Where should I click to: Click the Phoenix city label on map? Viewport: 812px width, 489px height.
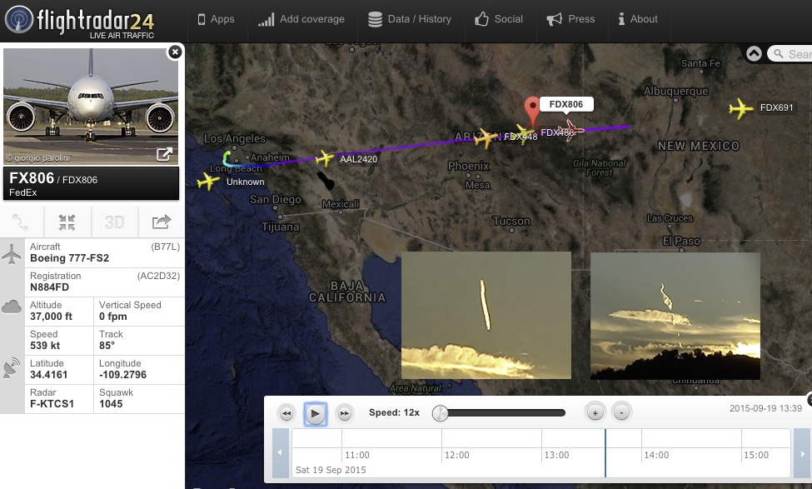click(x=469, y=166)
